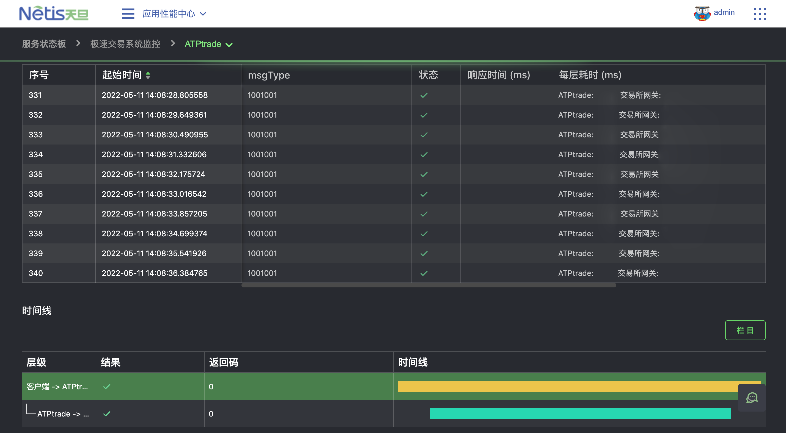
Task: Click the table horizontal scrollbar
Action: 428,285
